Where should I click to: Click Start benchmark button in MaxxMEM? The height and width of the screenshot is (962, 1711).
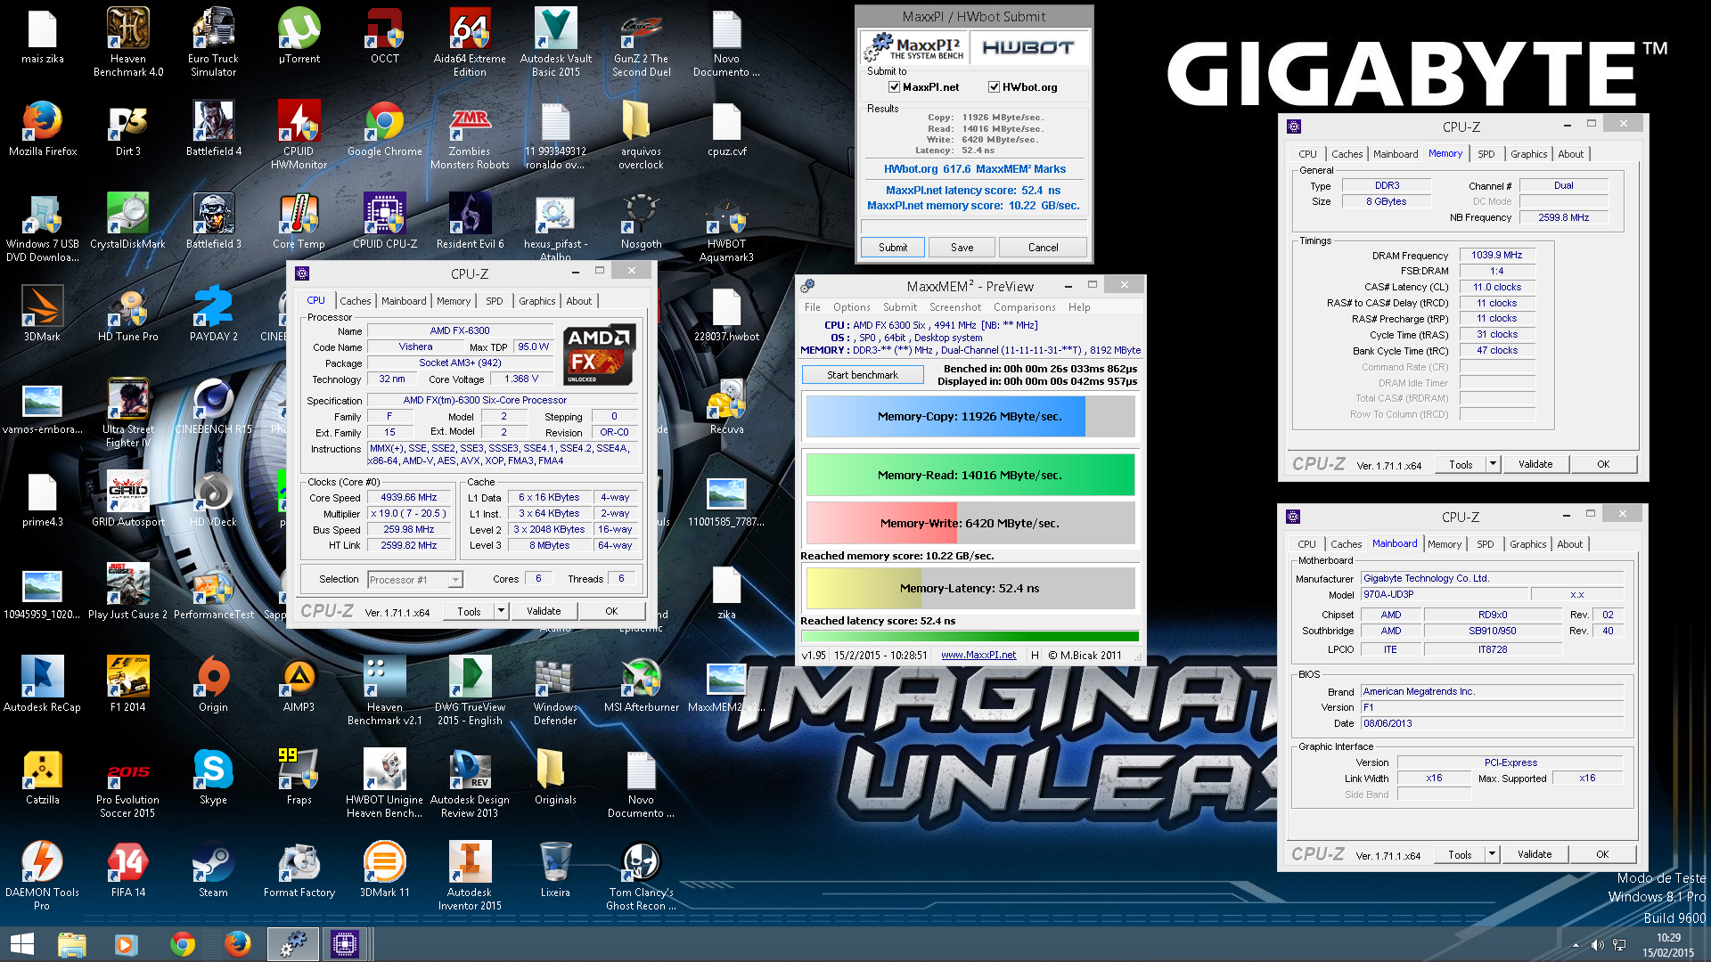(863, 375)
